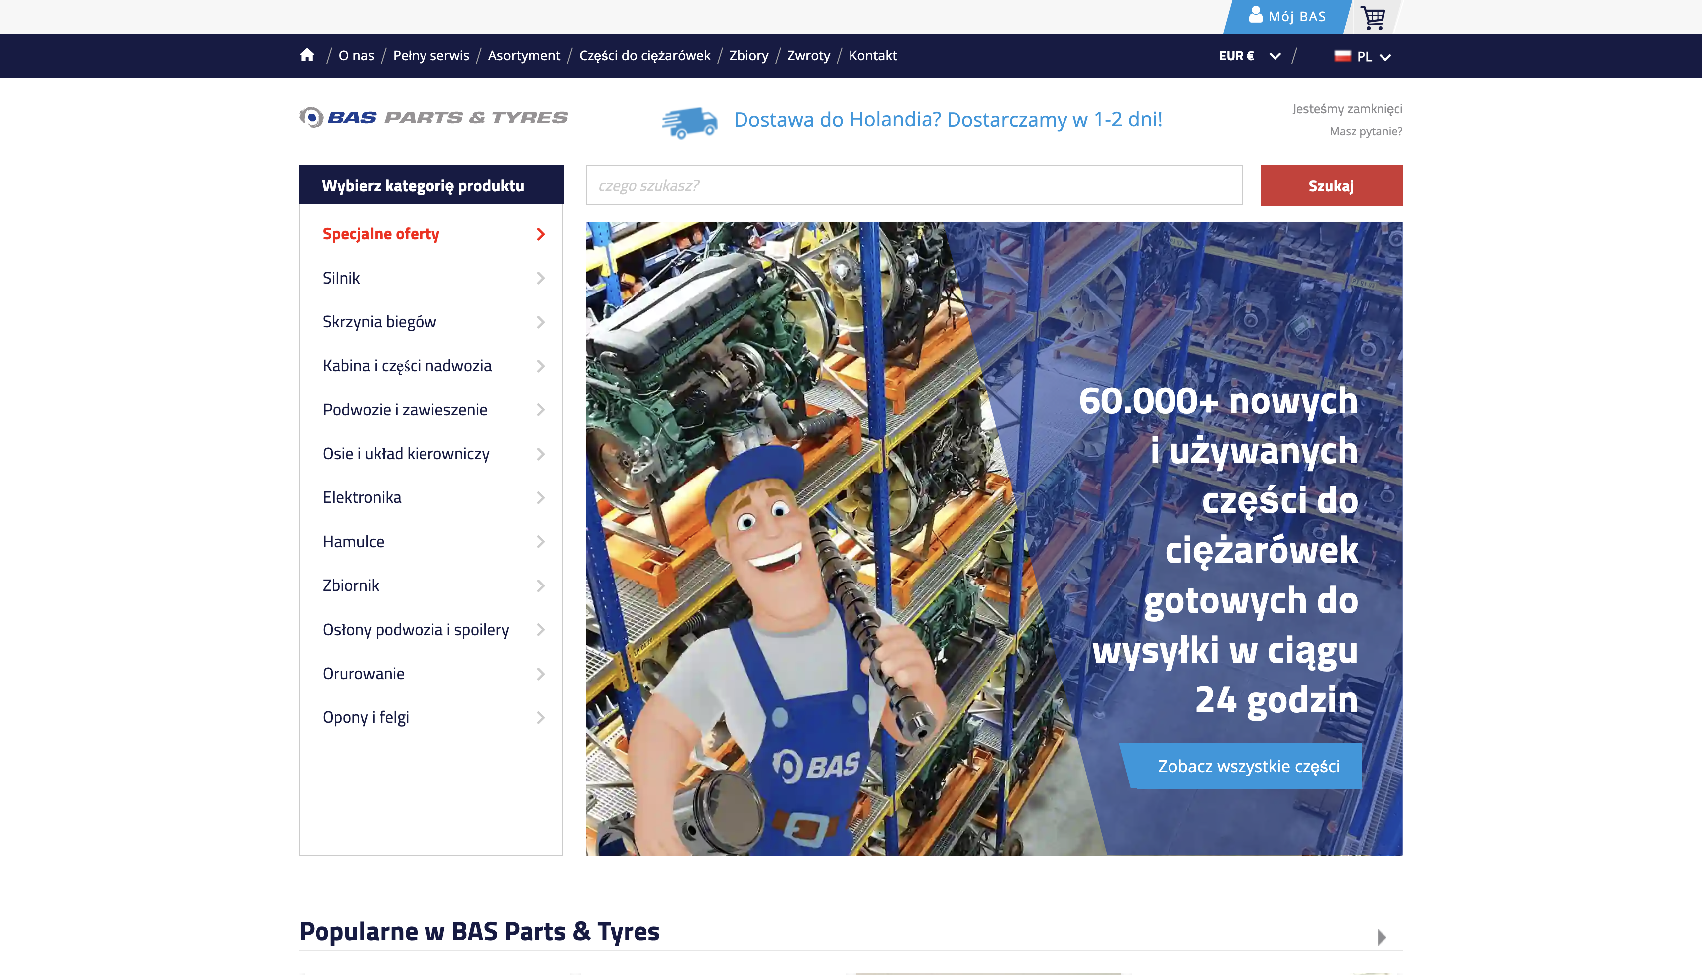
Task: Click Jesteśmy zamknięci status text
Action: [x=1347, y=109]
